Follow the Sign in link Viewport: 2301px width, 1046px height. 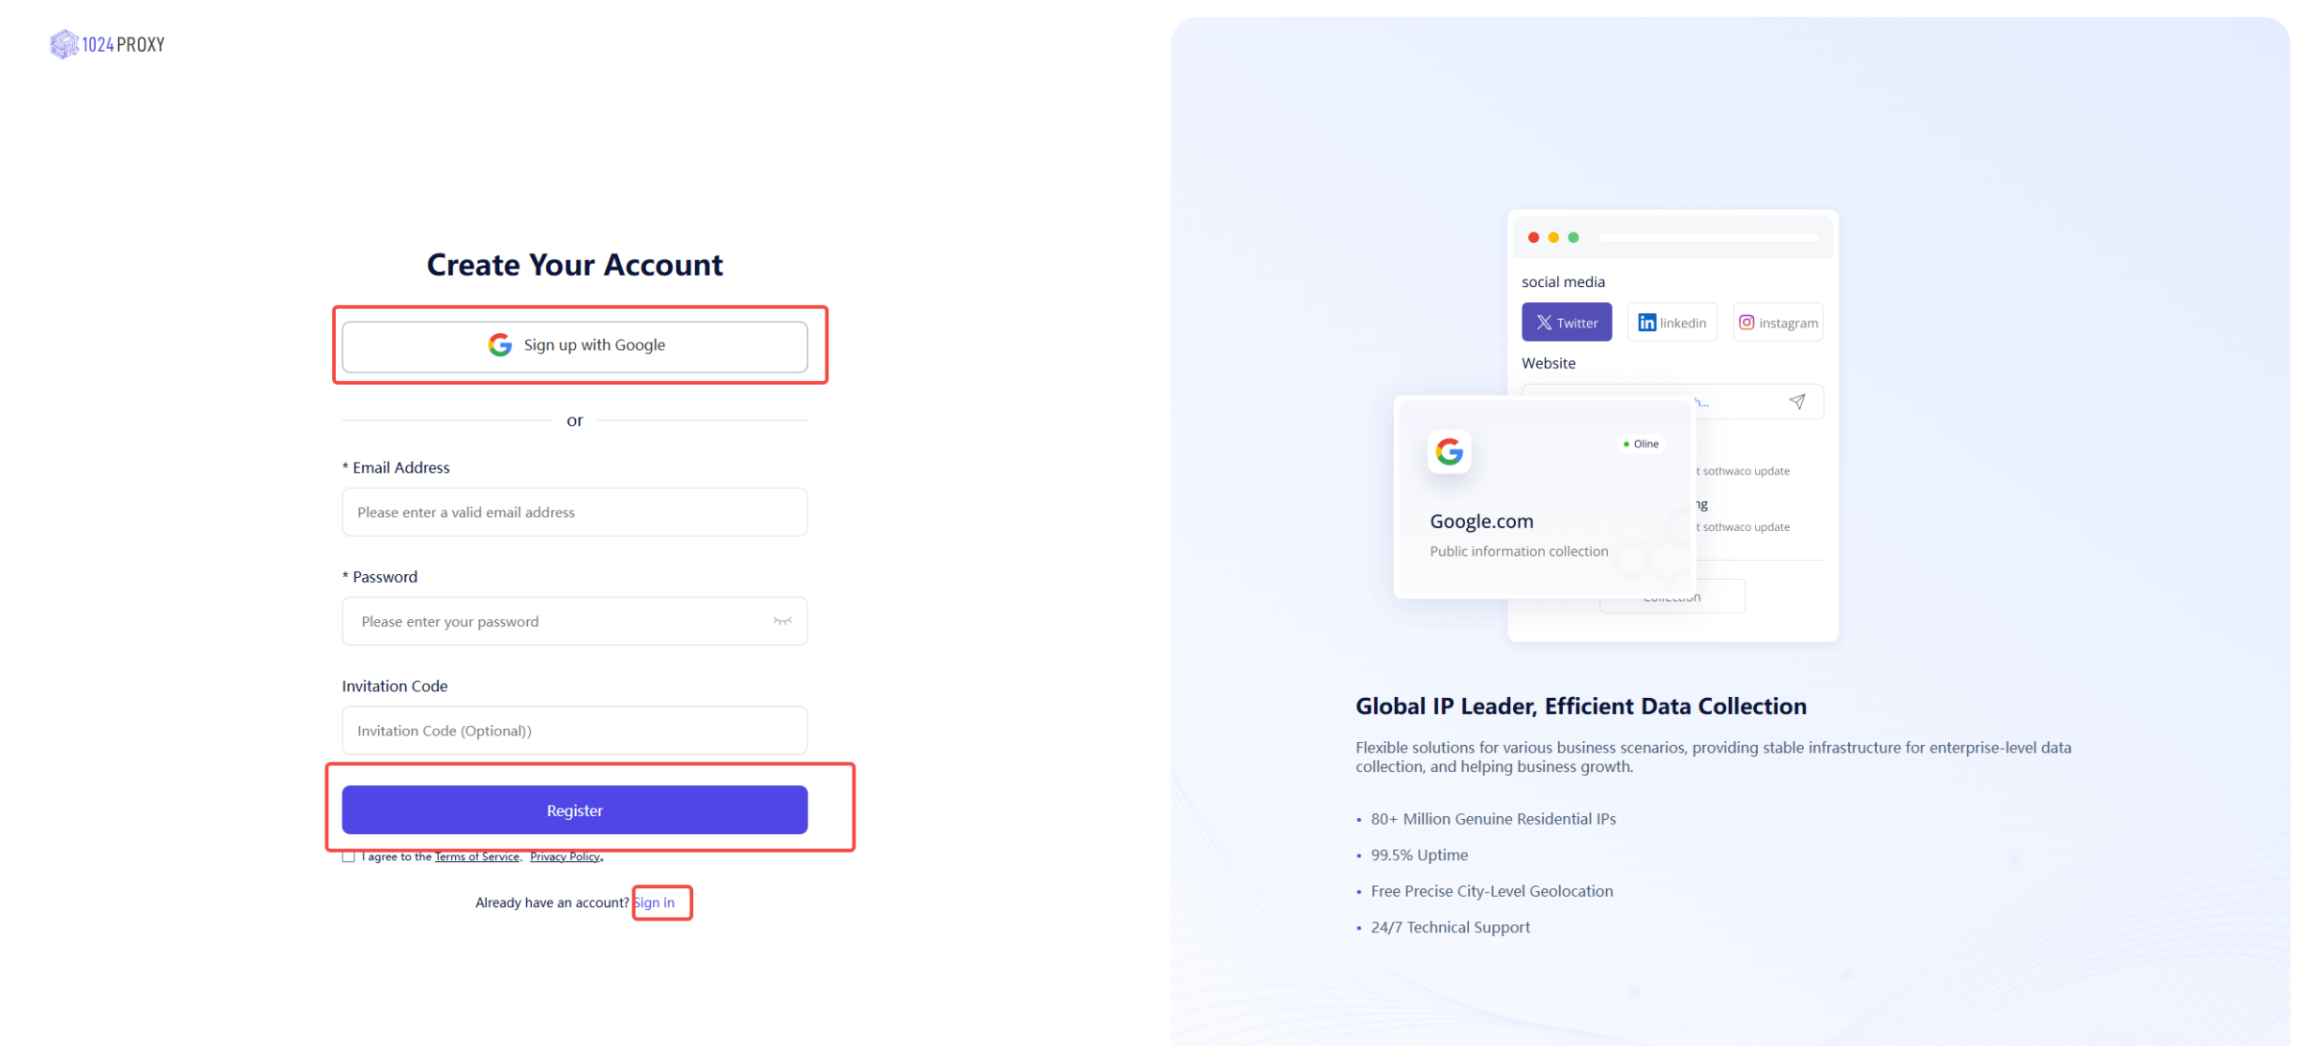tap(656, 902)
